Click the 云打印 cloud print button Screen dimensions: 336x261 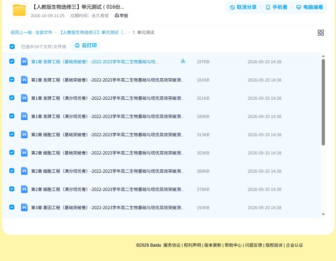(x=85, y=45)
